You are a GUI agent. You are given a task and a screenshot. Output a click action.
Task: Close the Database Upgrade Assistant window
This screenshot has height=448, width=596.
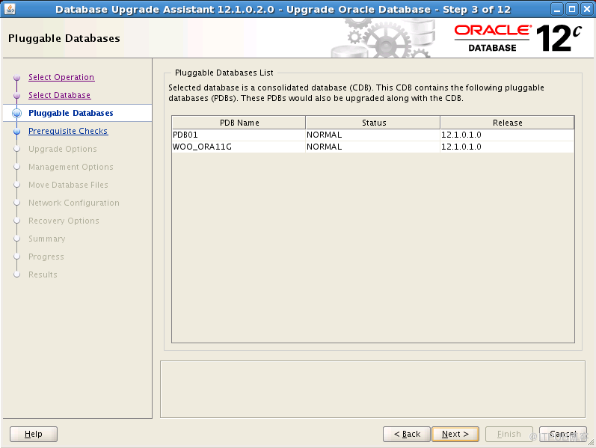point(587,9)
